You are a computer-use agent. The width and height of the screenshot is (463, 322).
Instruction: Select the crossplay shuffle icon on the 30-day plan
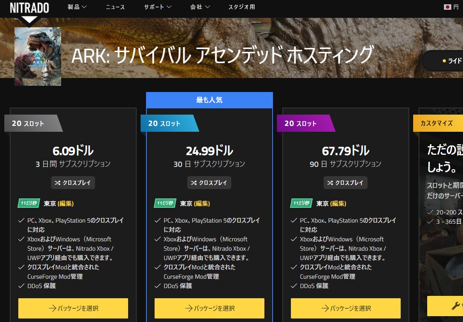pyautogui.click(x=195, y=182)
